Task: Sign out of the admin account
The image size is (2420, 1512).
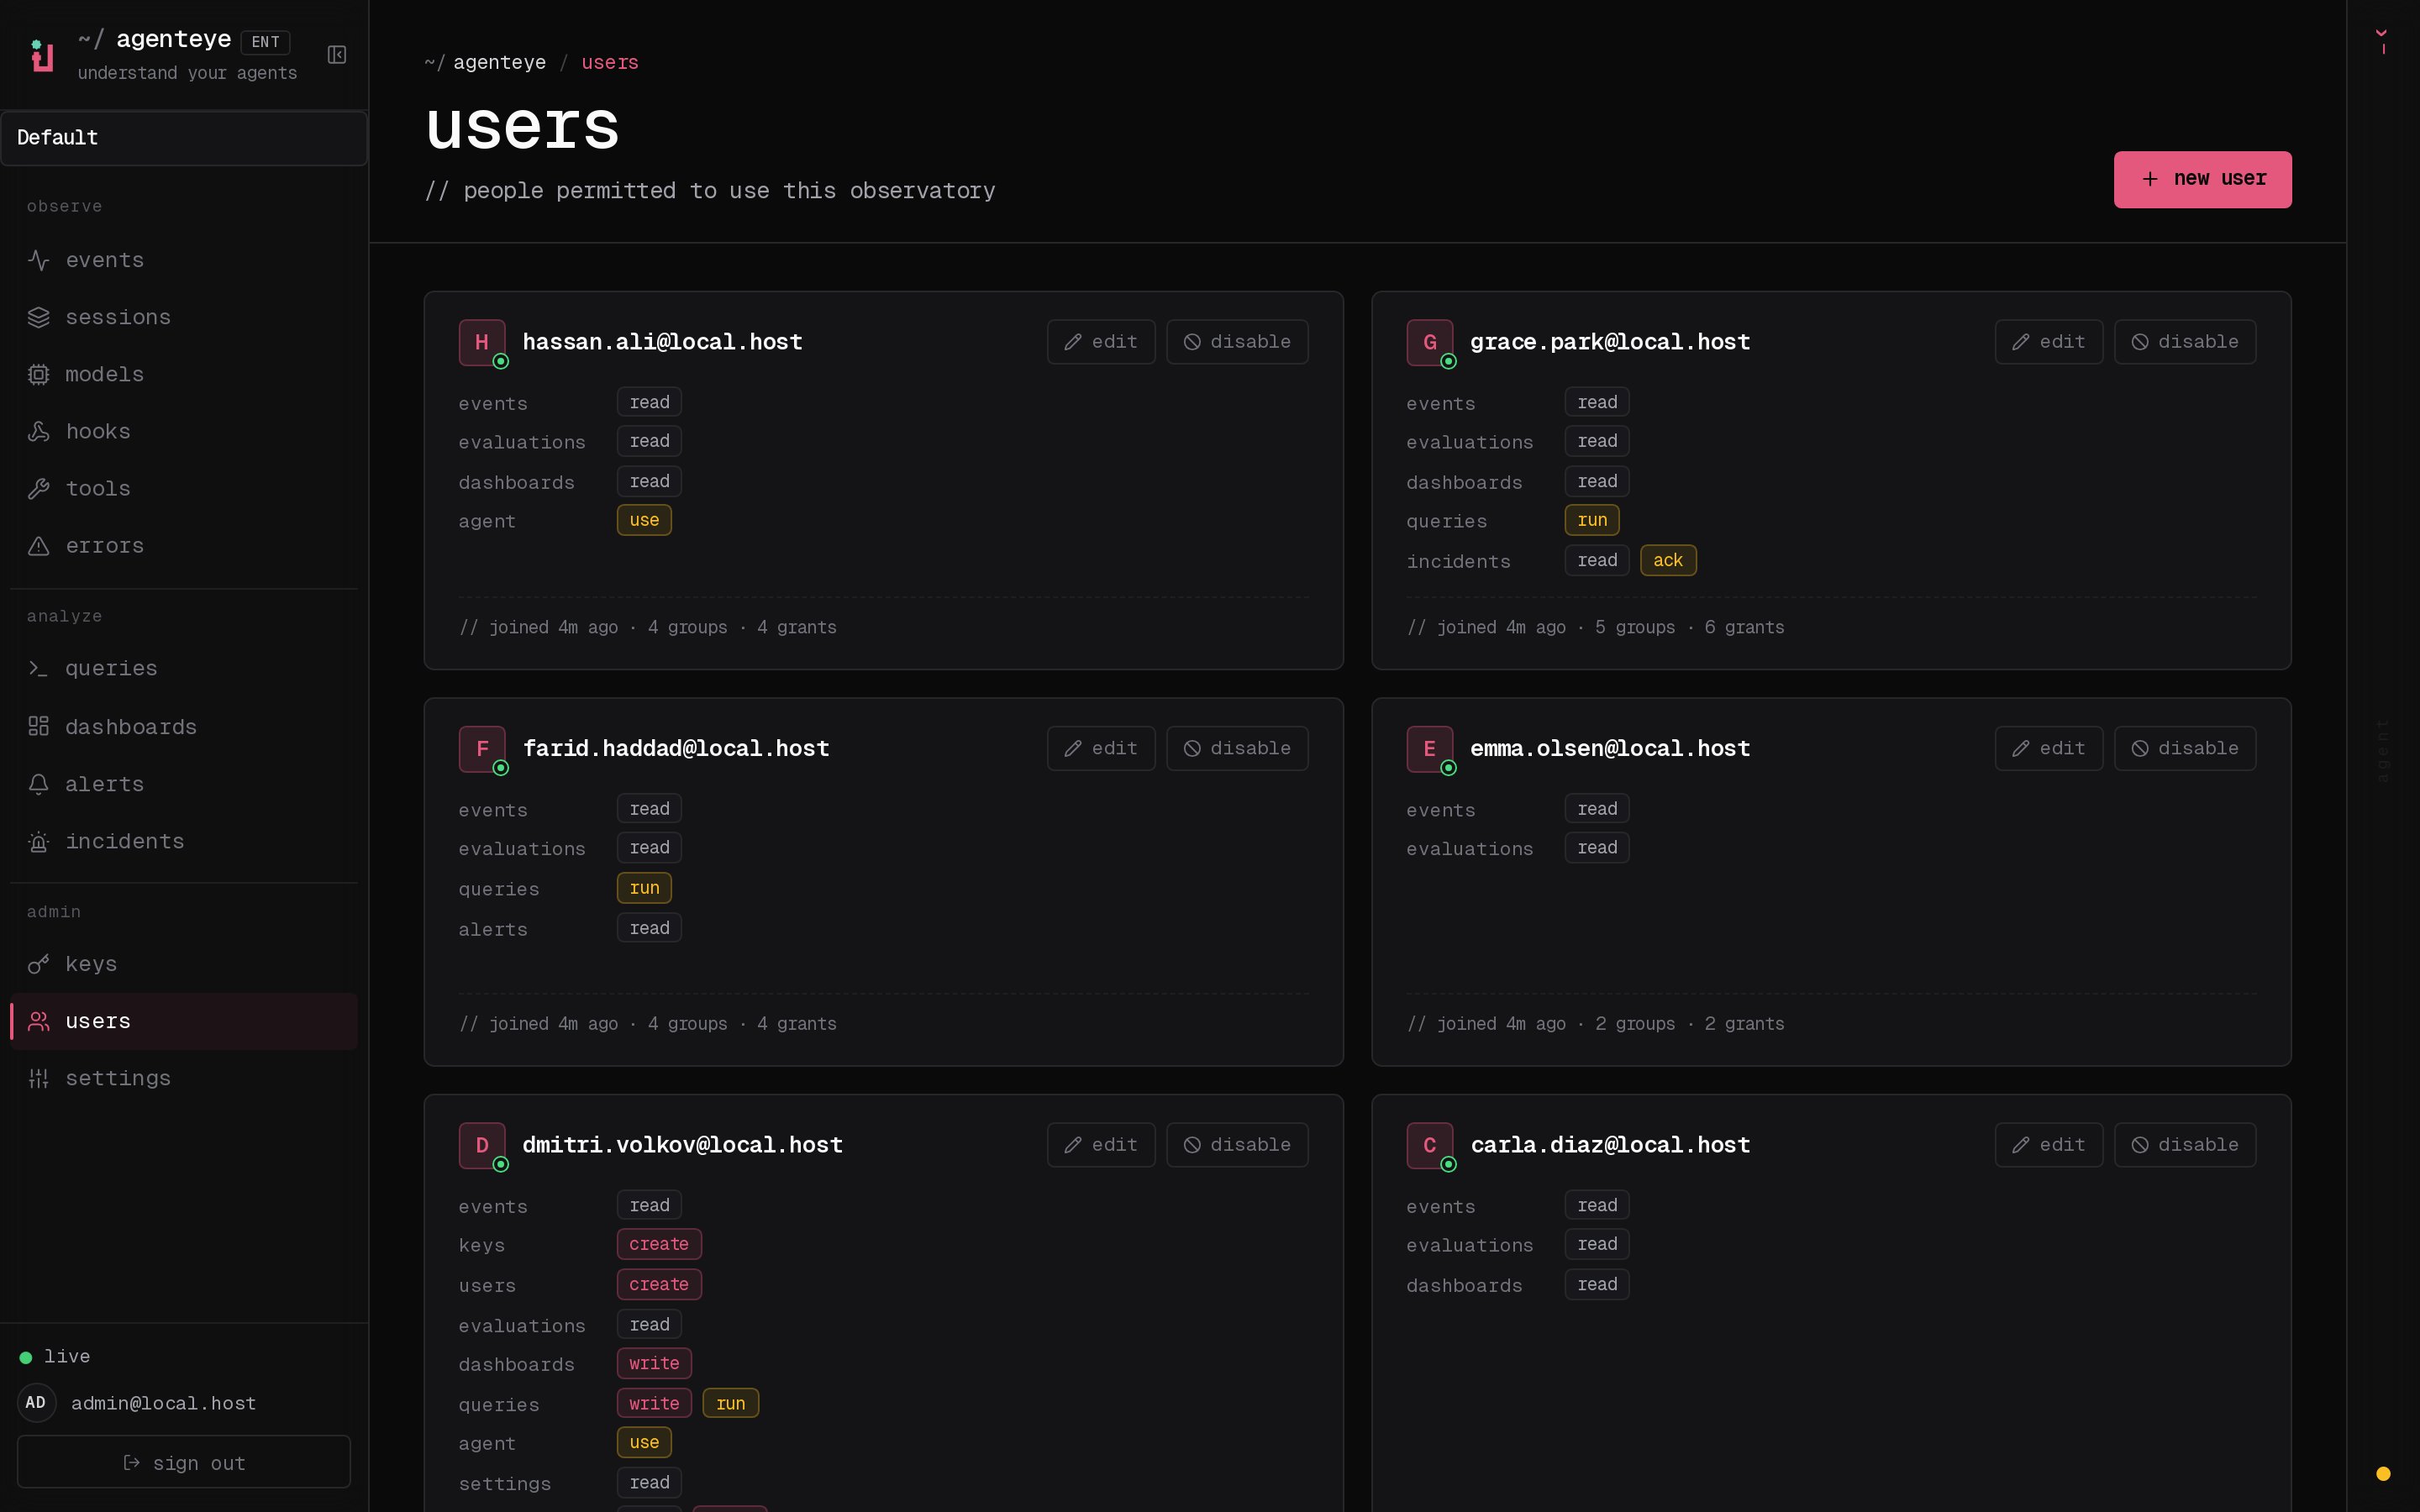Action: (184, 1462)
